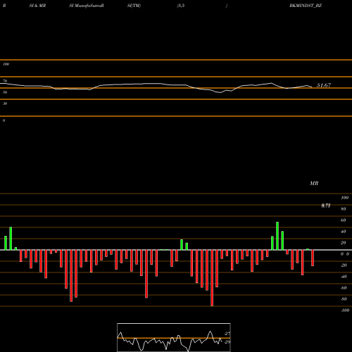This screenshot has width=352, height=352.
Task: Click the RSI scale label 30
Action: point(5,103)
